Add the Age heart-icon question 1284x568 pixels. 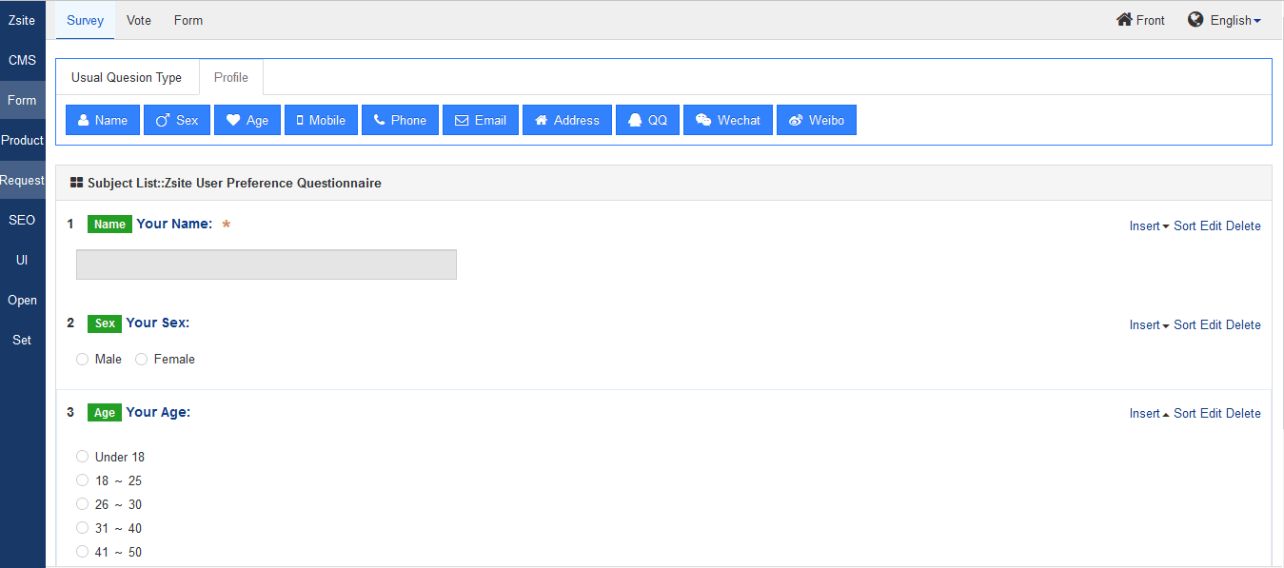[247, 120]
